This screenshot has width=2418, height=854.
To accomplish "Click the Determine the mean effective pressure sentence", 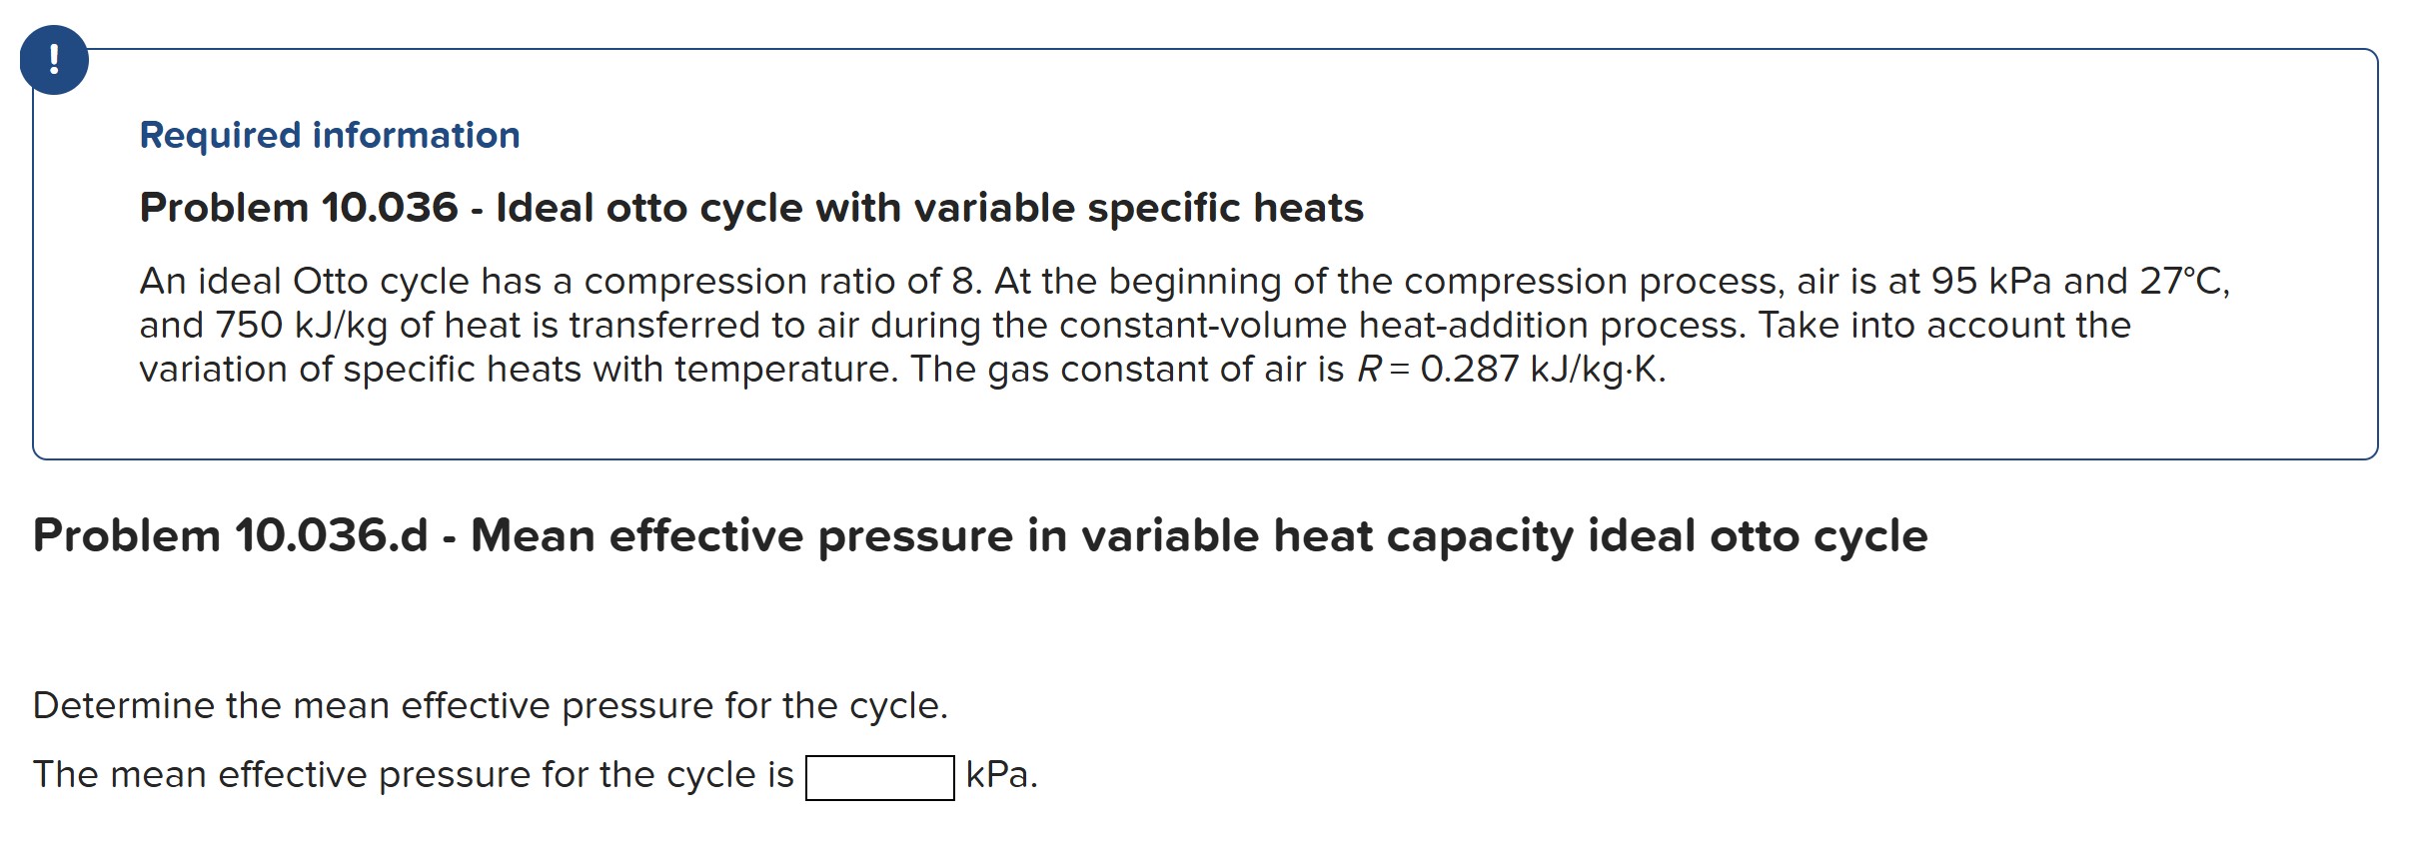I will [x=490, y=705].
